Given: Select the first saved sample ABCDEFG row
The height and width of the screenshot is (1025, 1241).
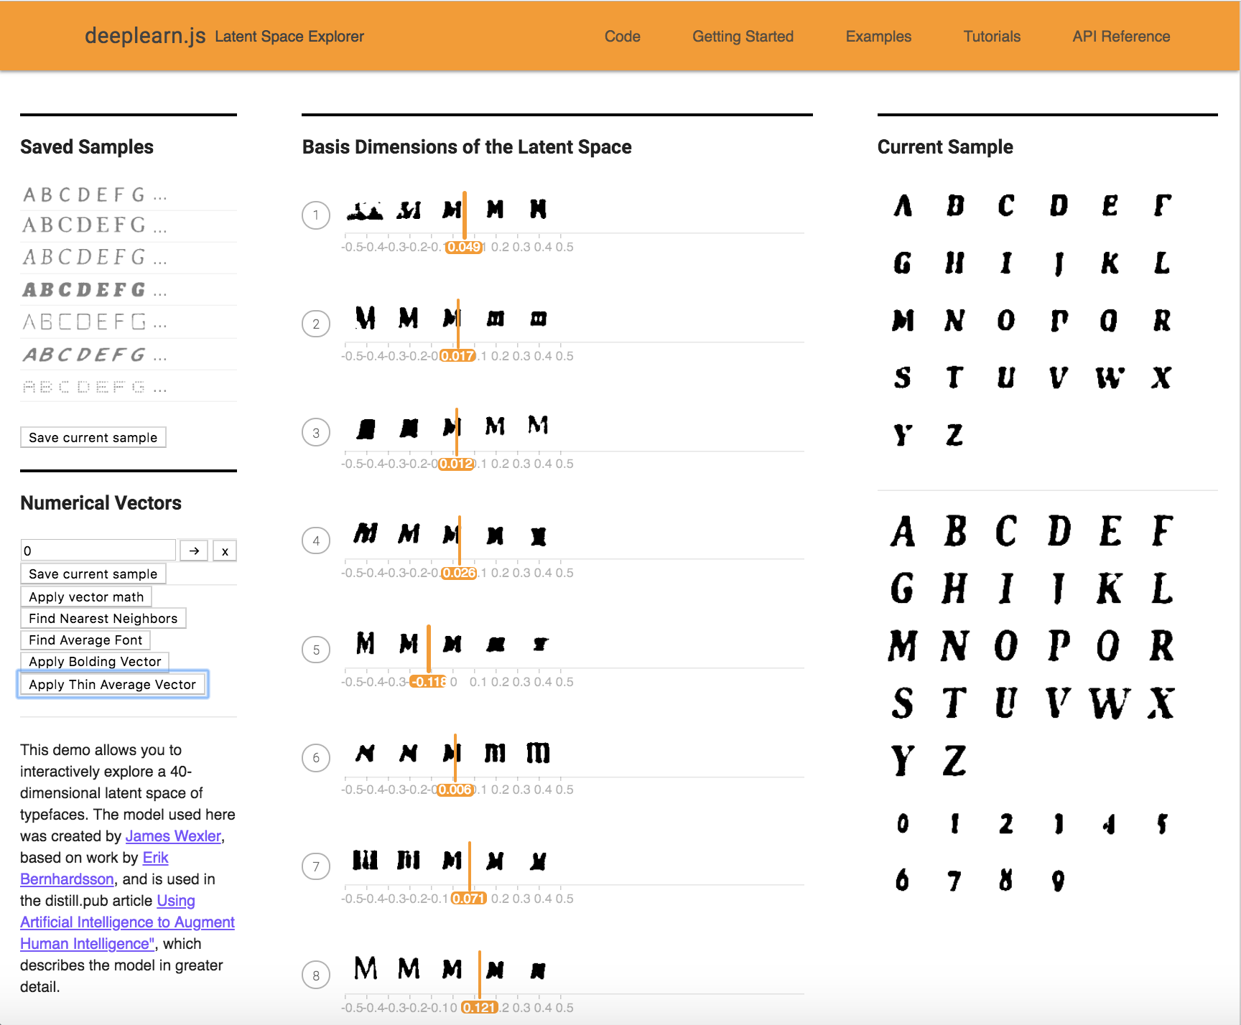Looking at the screenshot, I should [129, 195].
